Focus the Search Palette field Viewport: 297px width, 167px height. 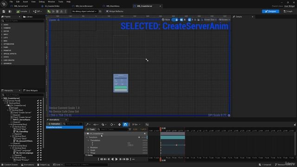[23, 21]
